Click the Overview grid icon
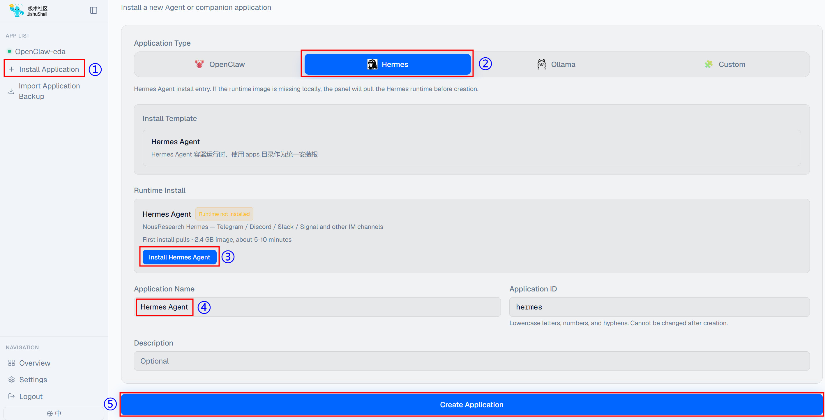This screenshot has height=420, width=825. coord(12,363)
